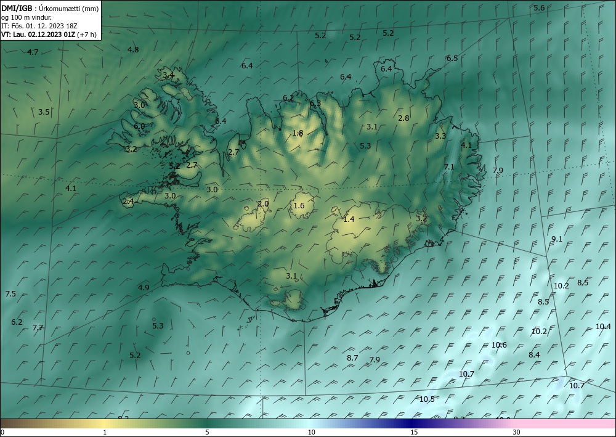
Task: Click the 8.4 value label
Action: click(534, 355)
